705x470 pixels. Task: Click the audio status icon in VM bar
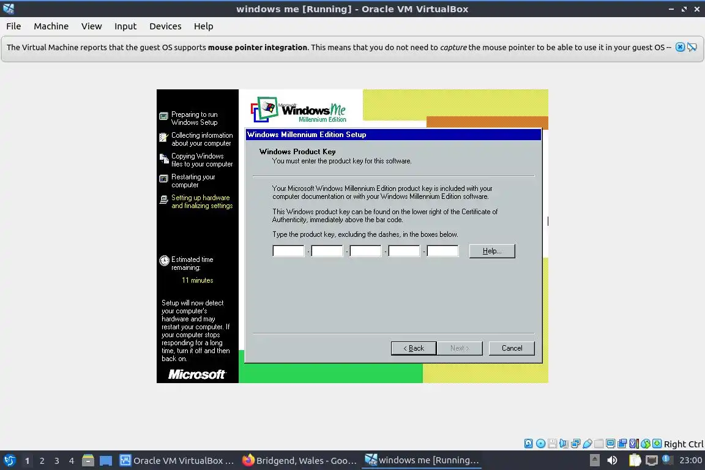click(x=564, y=444)
